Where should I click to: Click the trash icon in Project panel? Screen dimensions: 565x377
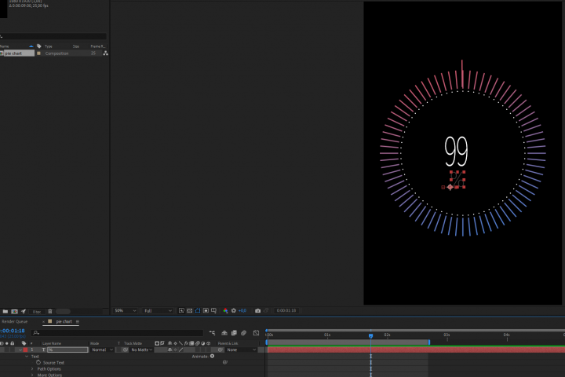50,311
